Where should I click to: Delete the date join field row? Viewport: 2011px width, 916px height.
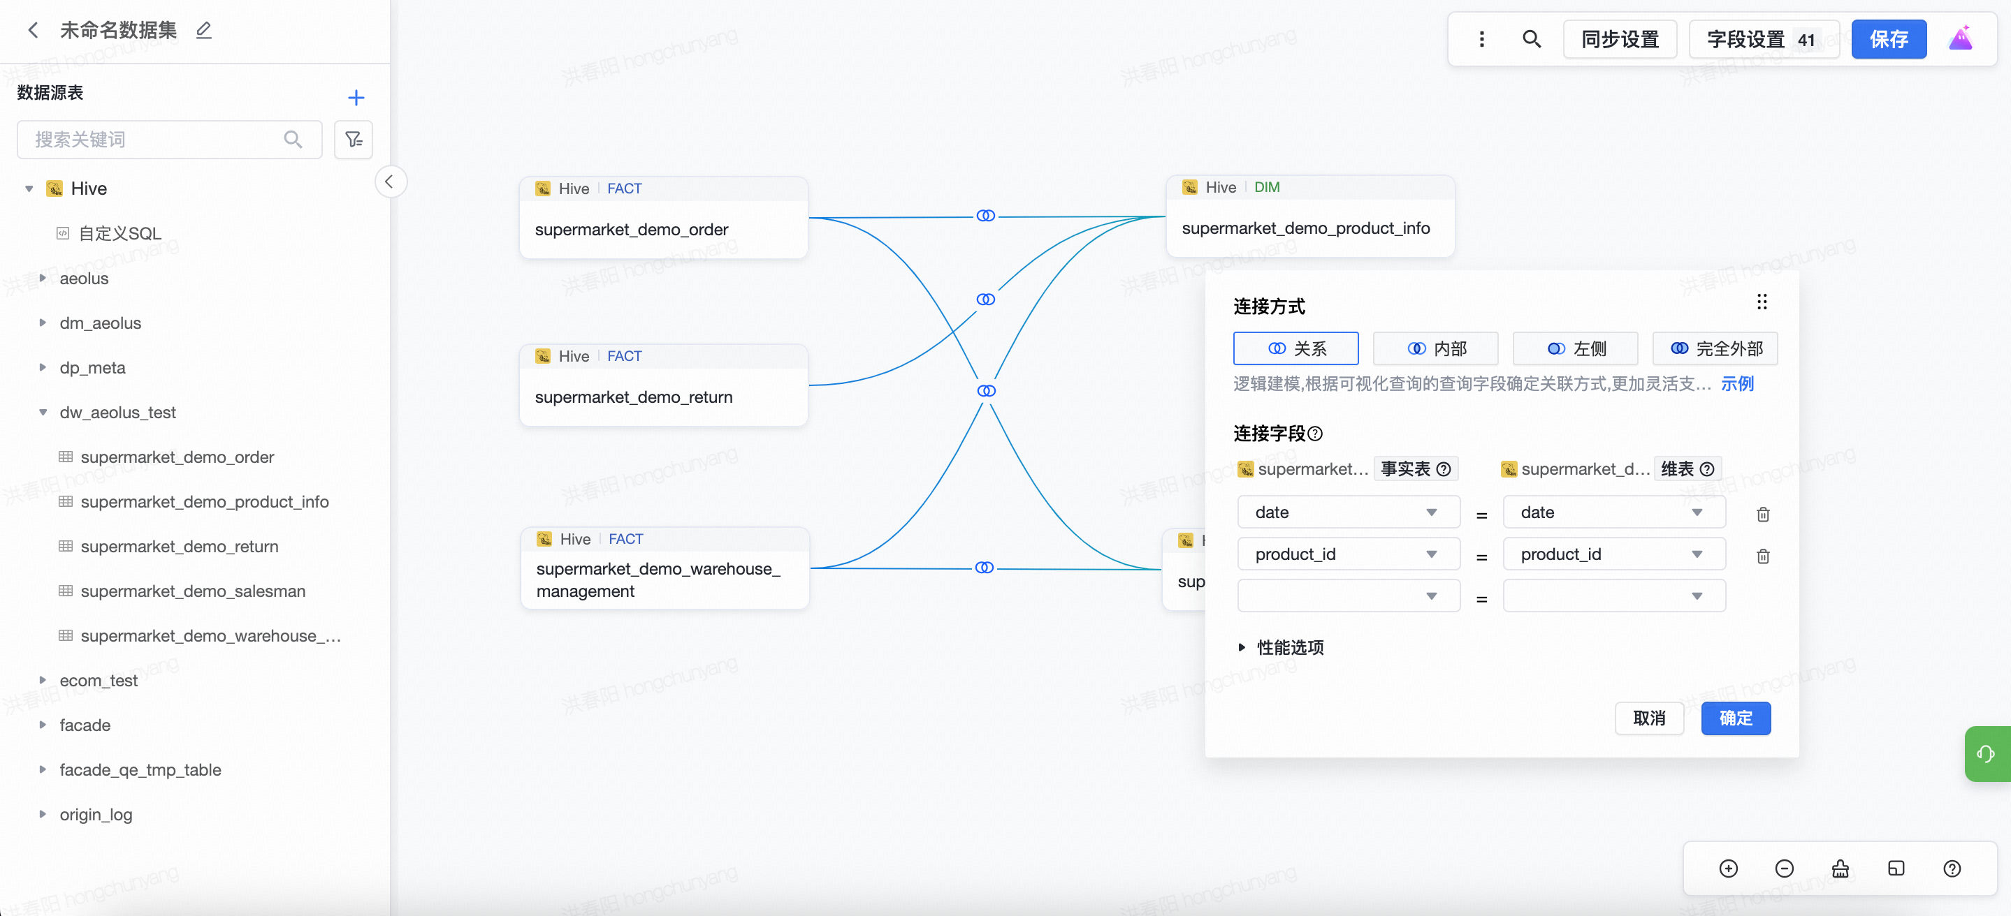[1762, 514]
